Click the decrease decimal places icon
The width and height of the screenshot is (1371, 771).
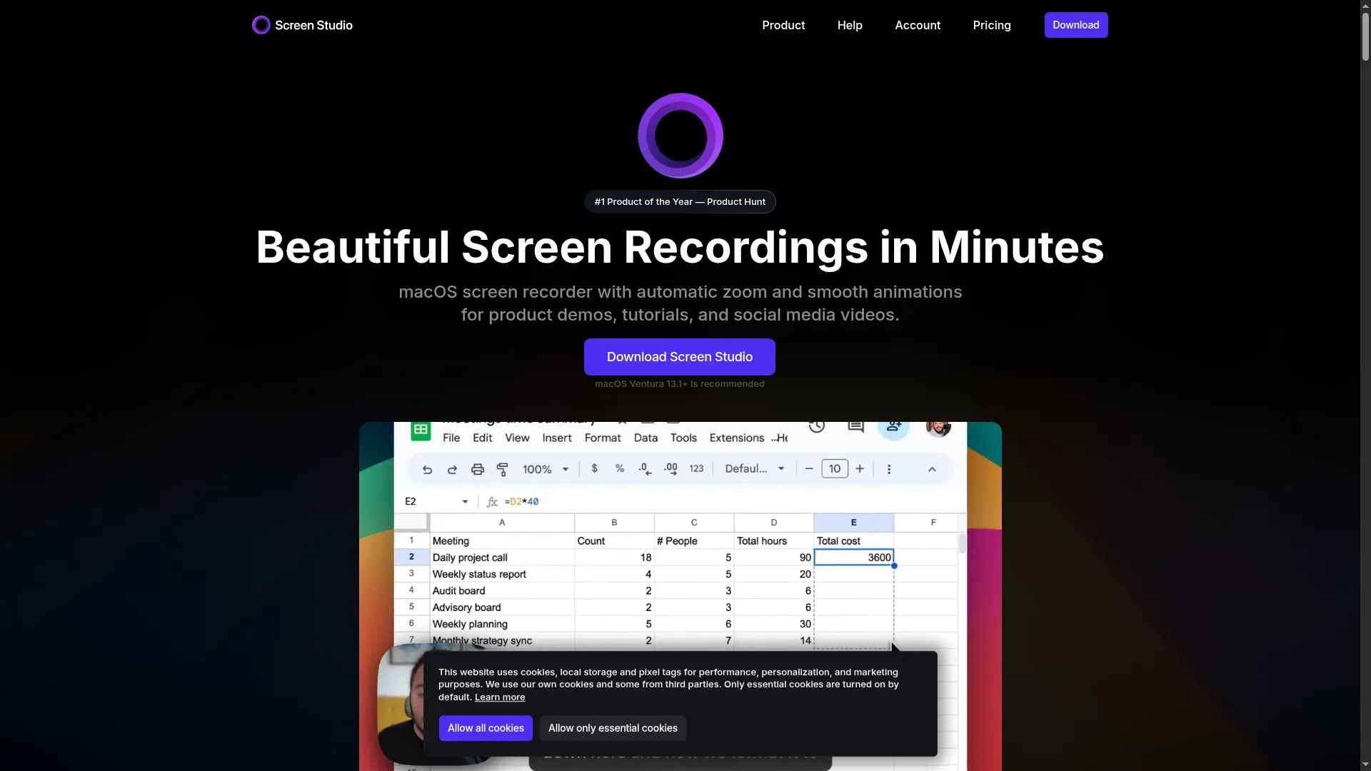click(645, 469)
